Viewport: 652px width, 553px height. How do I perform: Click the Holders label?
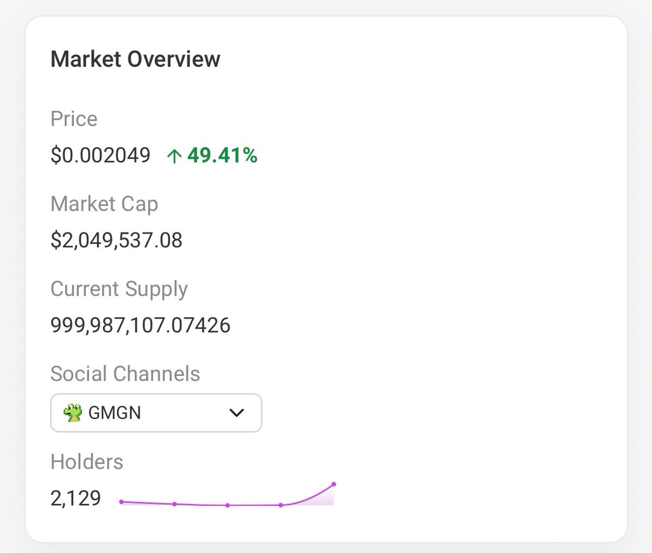coord(87,462)
